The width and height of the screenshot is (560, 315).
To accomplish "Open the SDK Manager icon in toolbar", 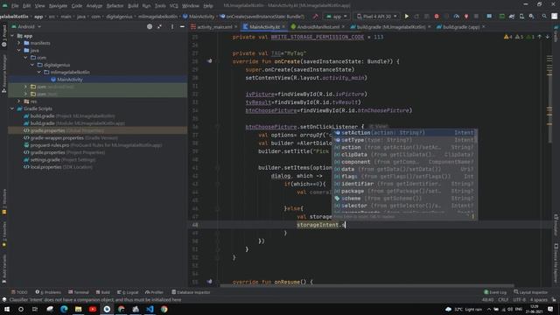I will (x=532, y=17).
